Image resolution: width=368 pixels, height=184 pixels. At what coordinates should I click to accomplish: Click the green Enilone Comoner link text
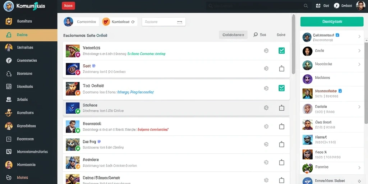[146, 54]
